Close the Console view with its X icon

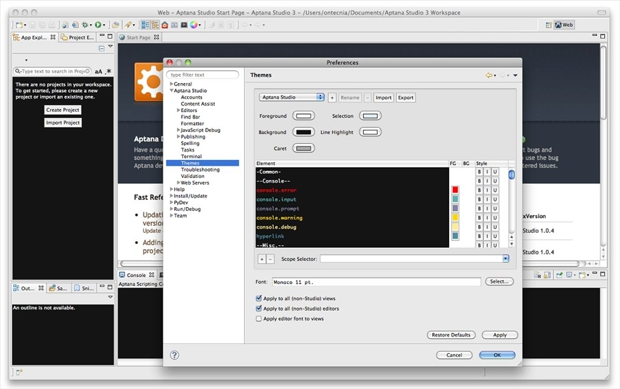click(x=151, y=274)
